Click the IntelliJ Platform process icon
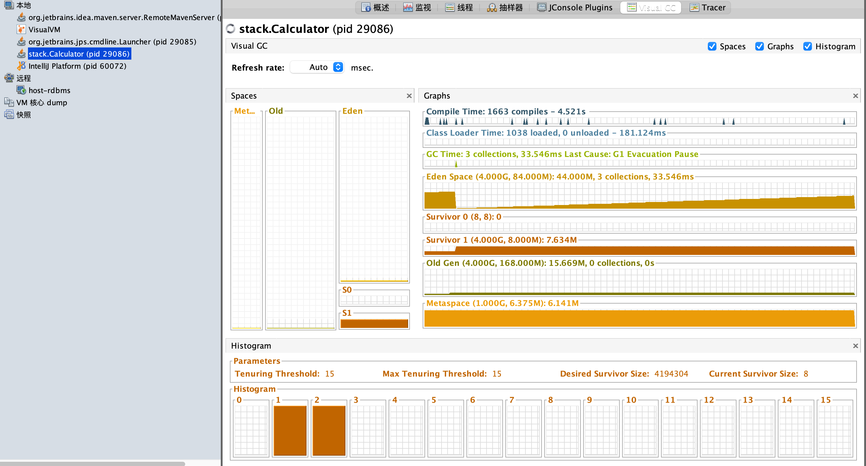Image resolution: width=866 pixels, height=466 pixels. (x=21, y=66)
